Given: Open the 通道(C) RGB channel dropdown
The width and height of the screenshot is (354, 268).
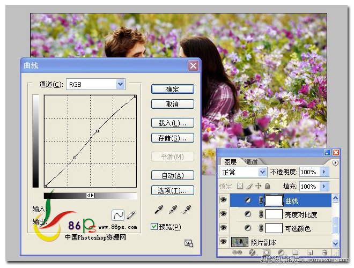Looking at the screenshot, I should click(121, 84).
